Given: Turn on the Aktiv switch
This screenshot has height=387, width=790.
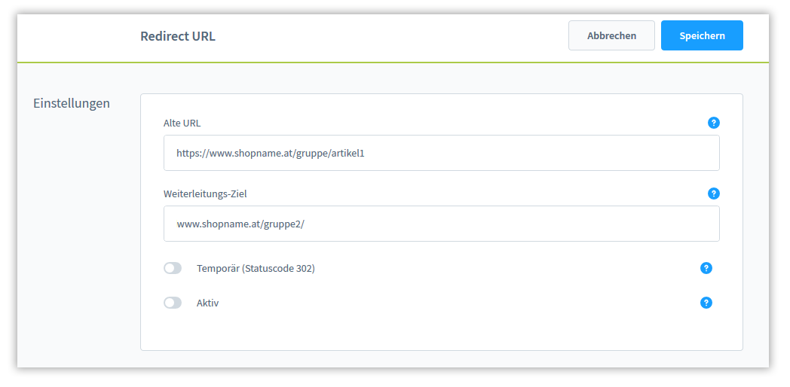Looking at the screenshot, I should 173,303.
